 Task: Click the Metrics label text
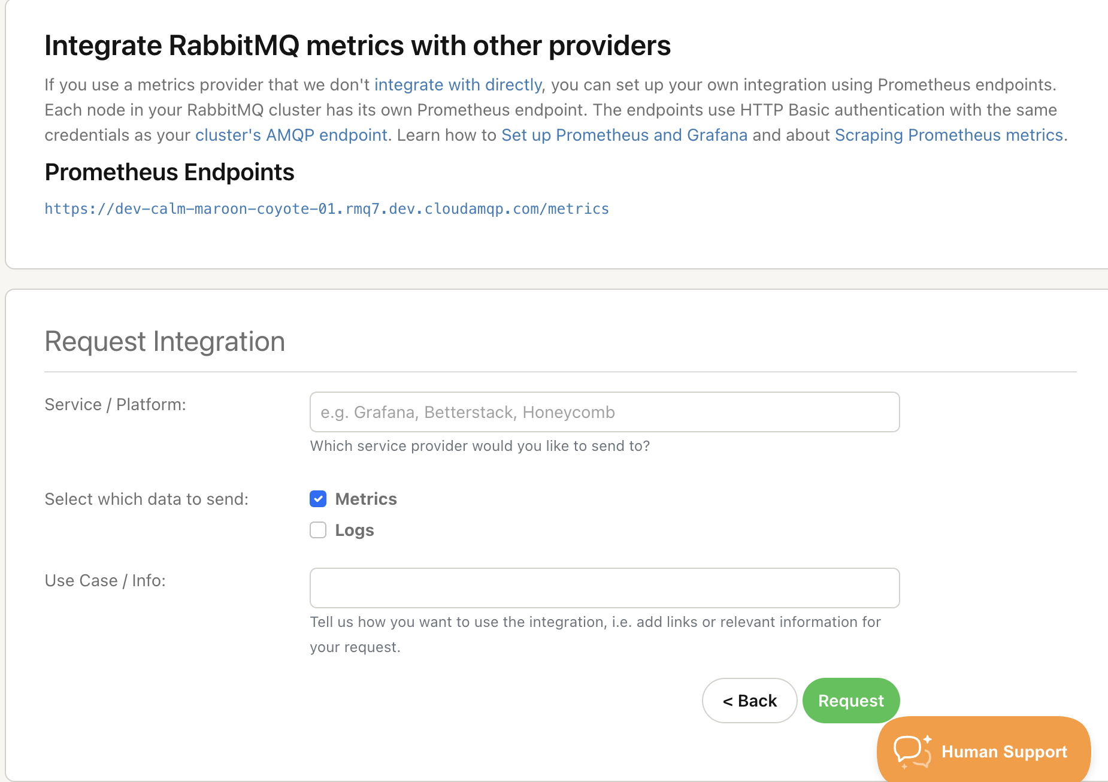click(x=365, y=499)
